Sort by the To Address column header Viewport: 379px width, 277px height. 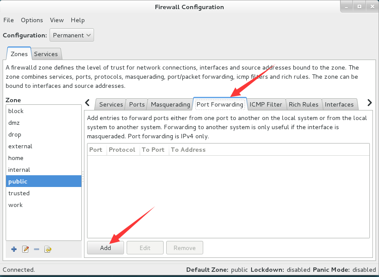(269, 150)
